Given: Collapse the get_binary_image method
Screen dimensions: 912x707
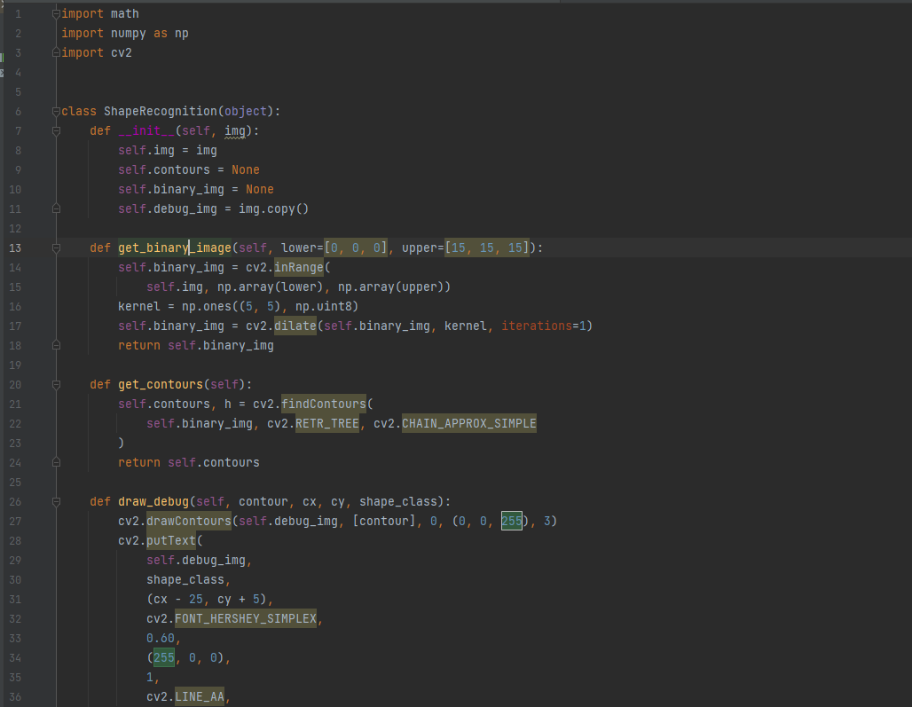Looking at the screenshot, I should [x=55, y=247].
